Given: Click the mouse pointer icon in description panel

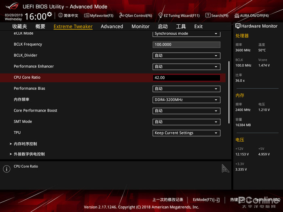Looking at the screenshot, I should (225, 168).
